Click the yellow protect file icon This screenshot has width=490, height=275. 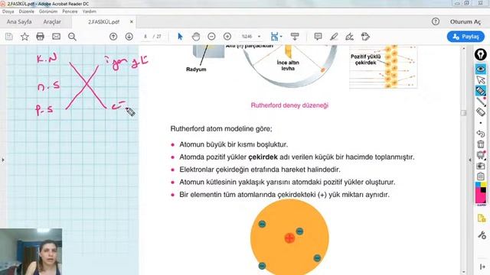(482, 218)
